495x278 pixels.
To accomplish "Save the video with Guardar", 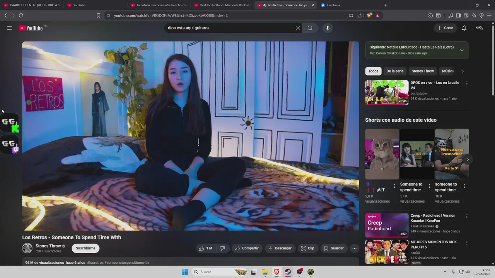I will [334, 248].
